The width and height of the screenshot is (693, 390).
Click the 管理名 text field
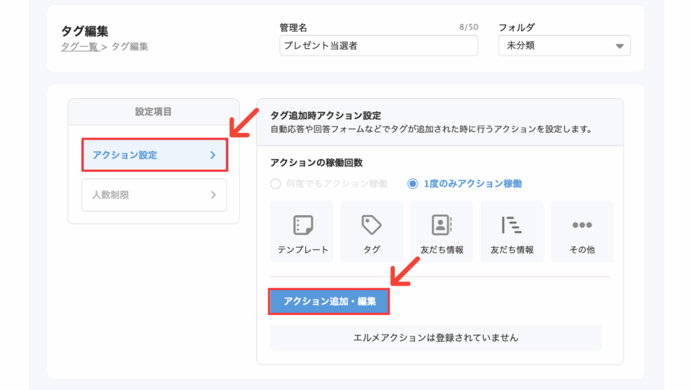(x=379, y=45)
